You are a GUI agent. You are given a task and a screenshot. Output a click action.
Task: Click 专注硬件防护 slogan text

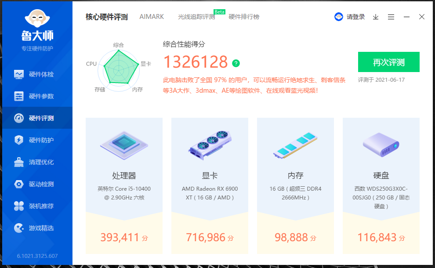point(37,49)
